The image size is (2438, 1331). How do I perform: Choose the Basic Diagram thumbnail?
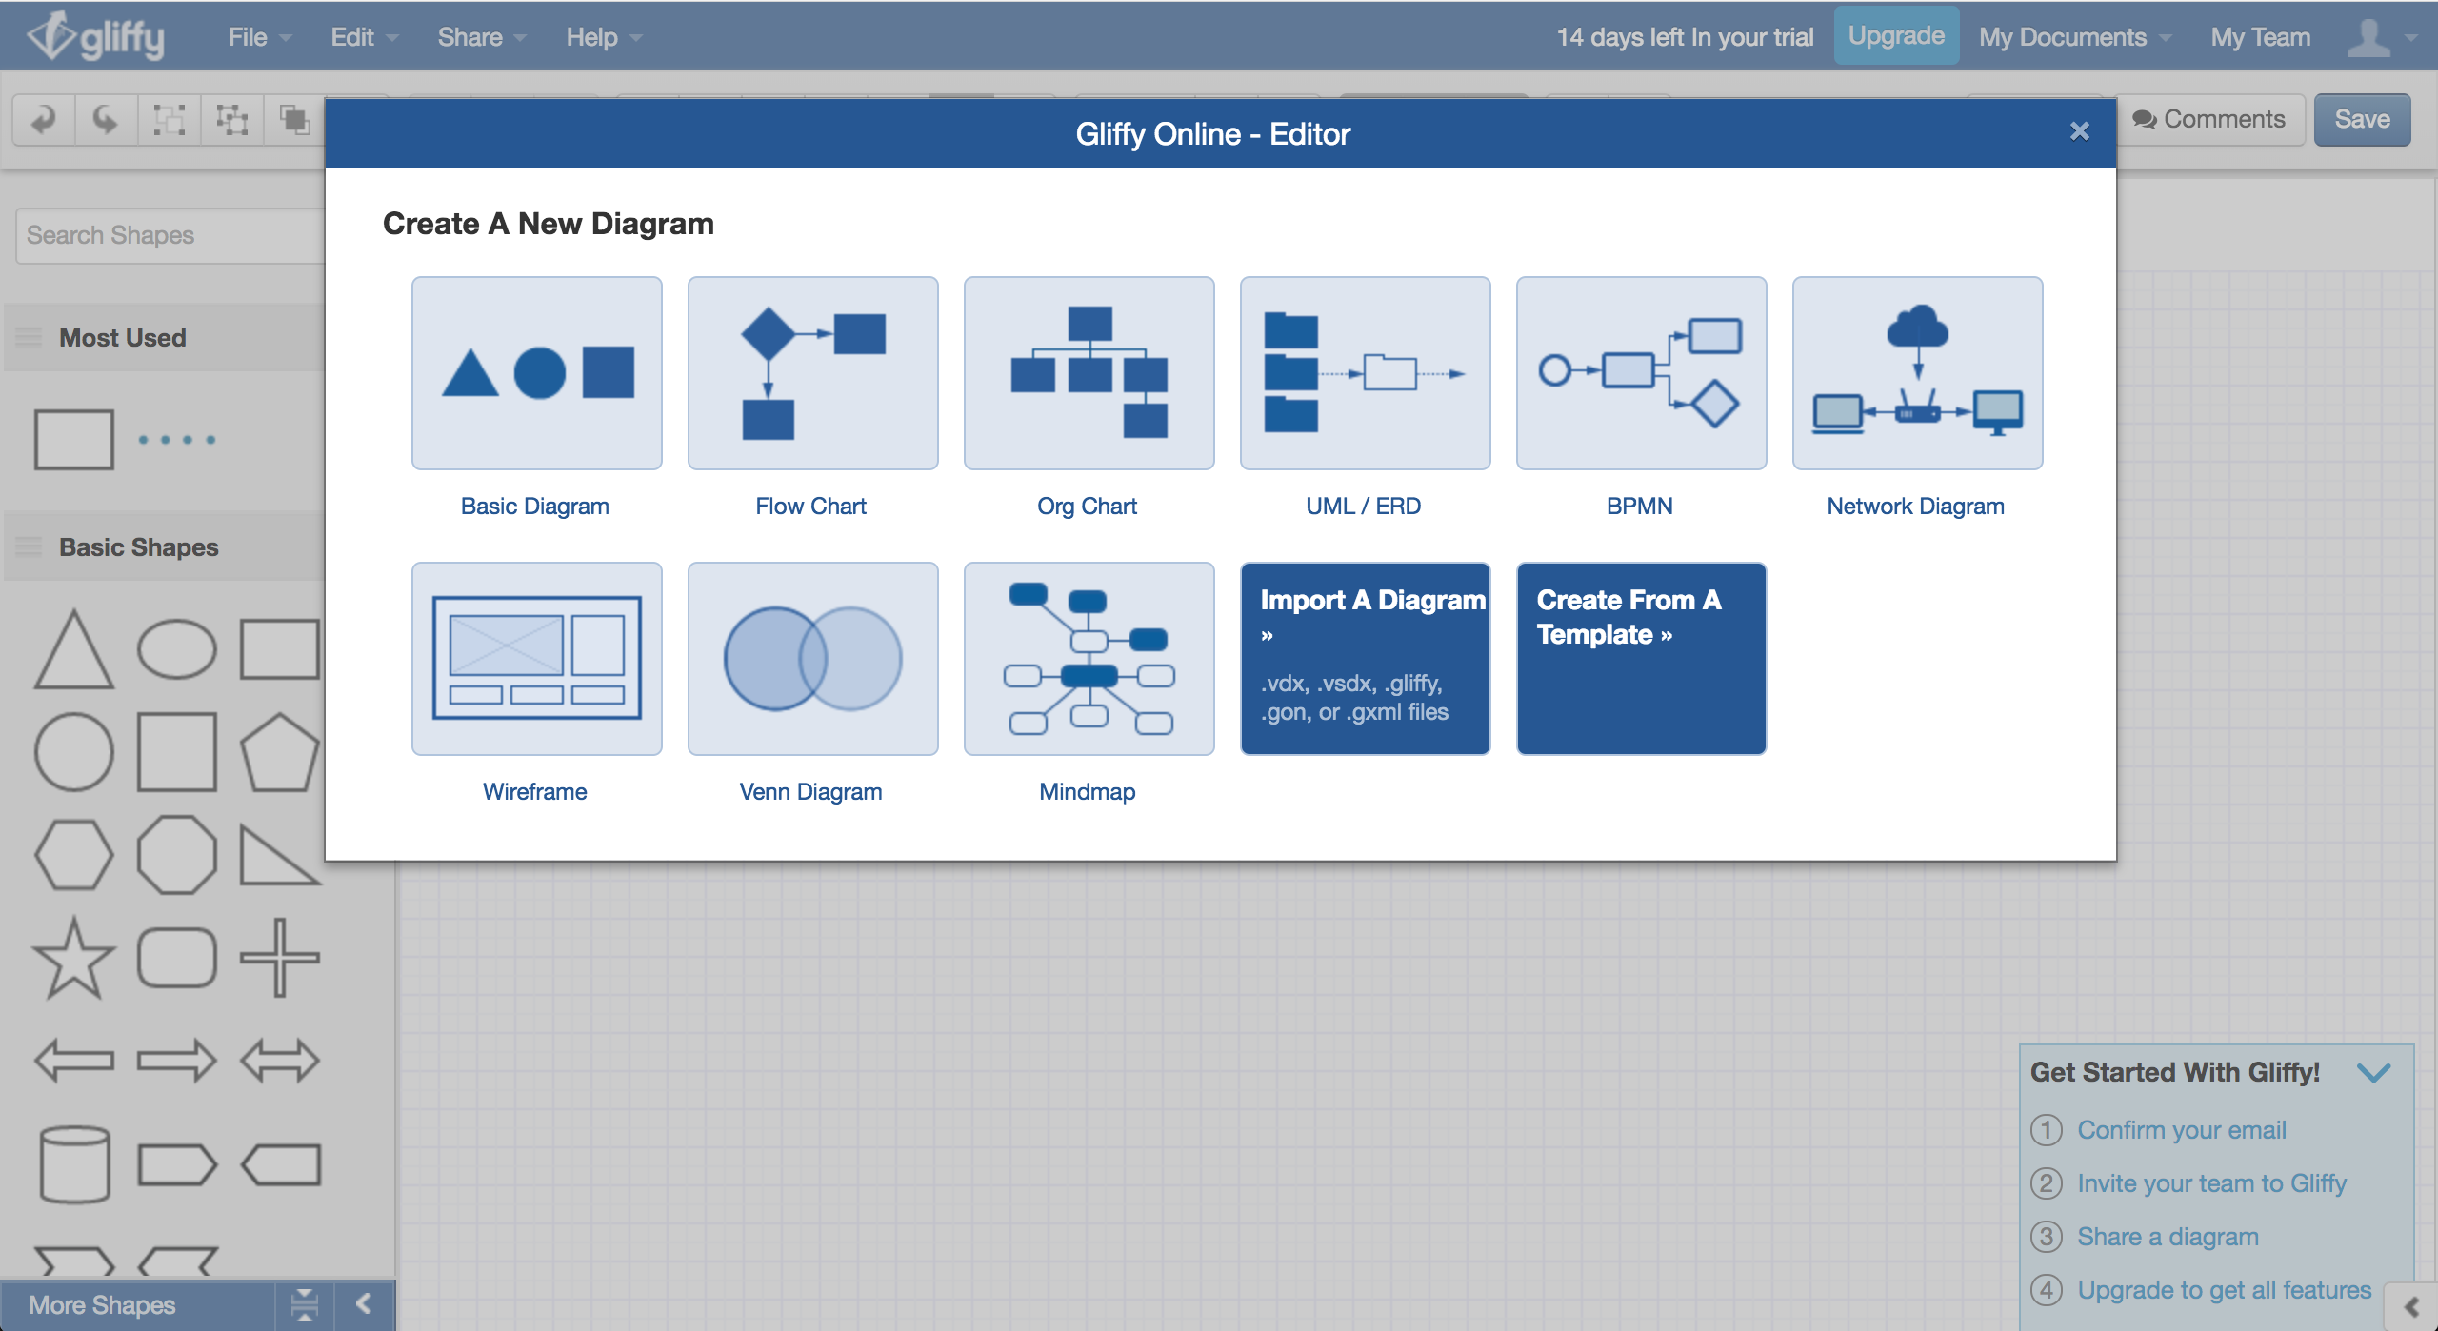pos(536,372)
